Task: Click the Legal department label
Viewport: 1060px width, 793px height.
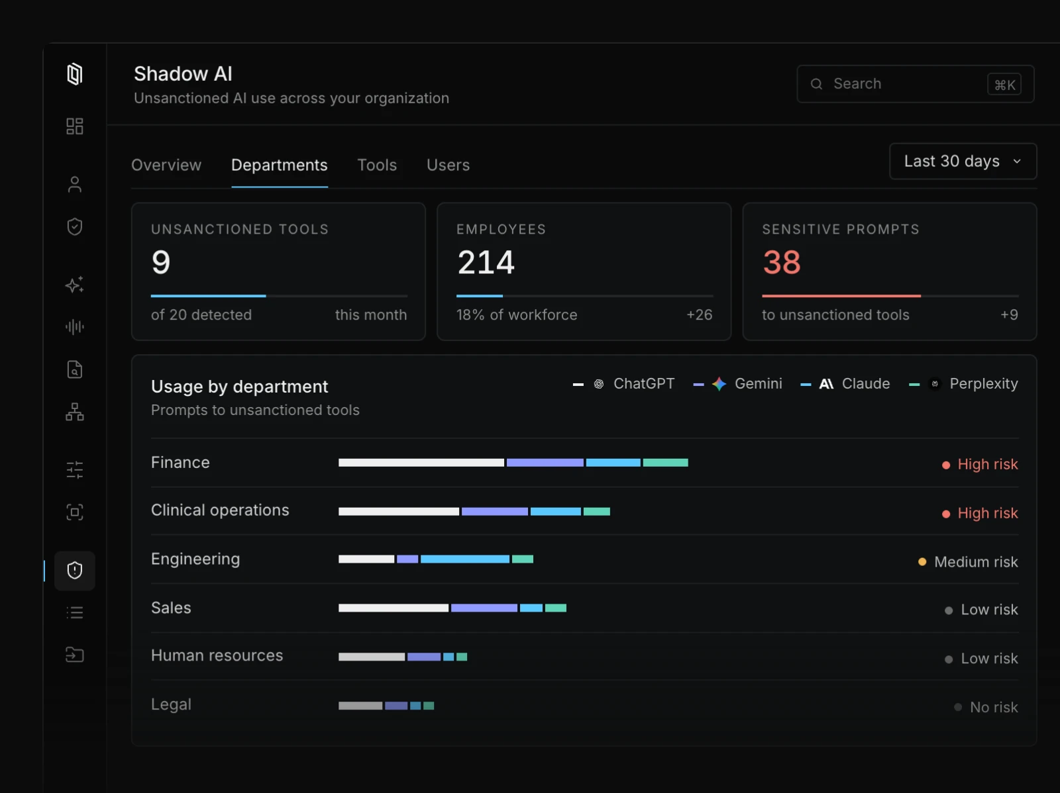Action: click(x=171, y=705)
